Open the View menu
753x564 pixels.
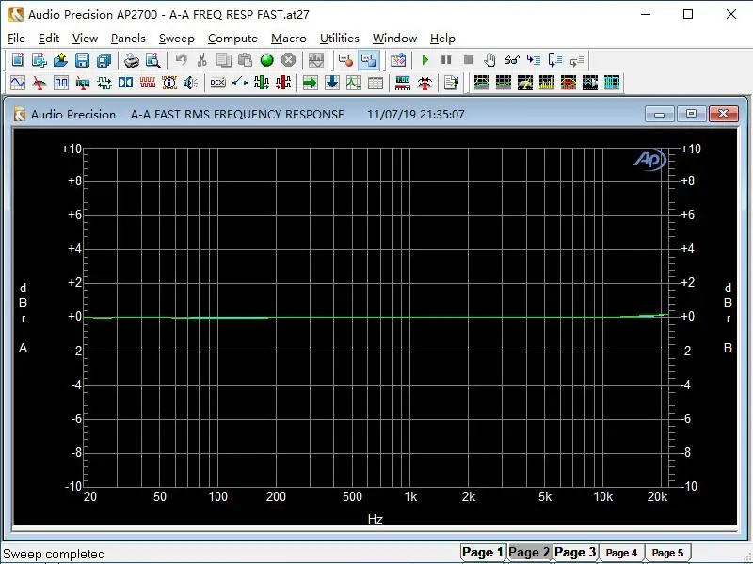[x=85, y=39]
